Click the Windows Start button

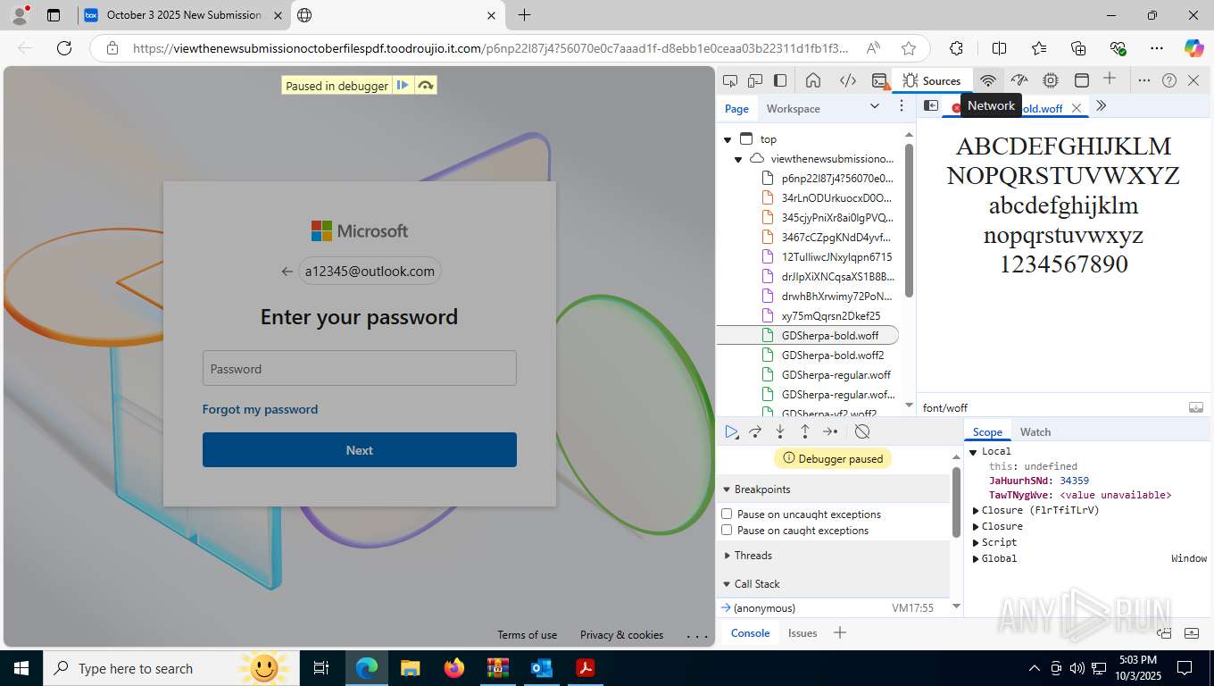21,667
